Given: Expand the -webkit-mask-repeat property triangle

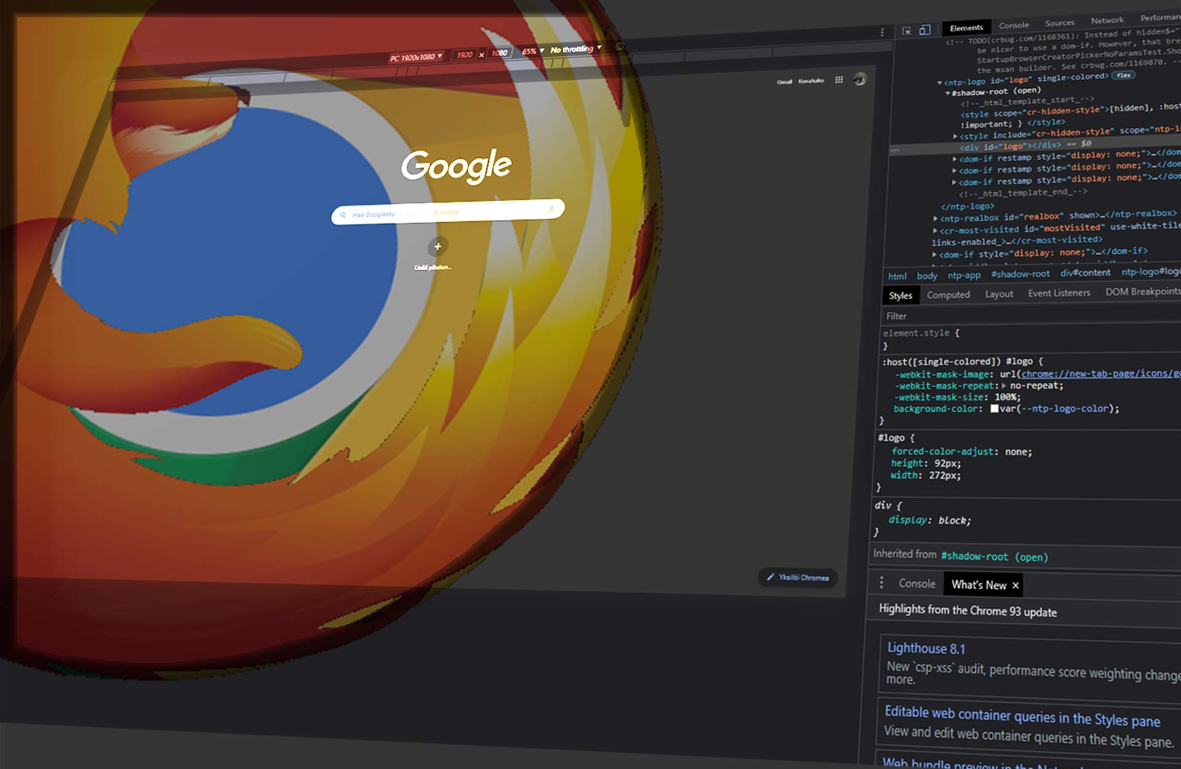Looking at the screenshot, I should (1004, 386).
